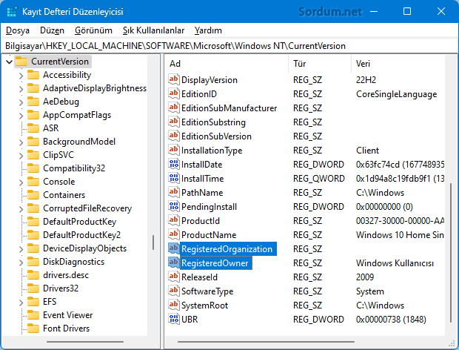Collapse the CurrentVersion tree node

click(7, 61)
